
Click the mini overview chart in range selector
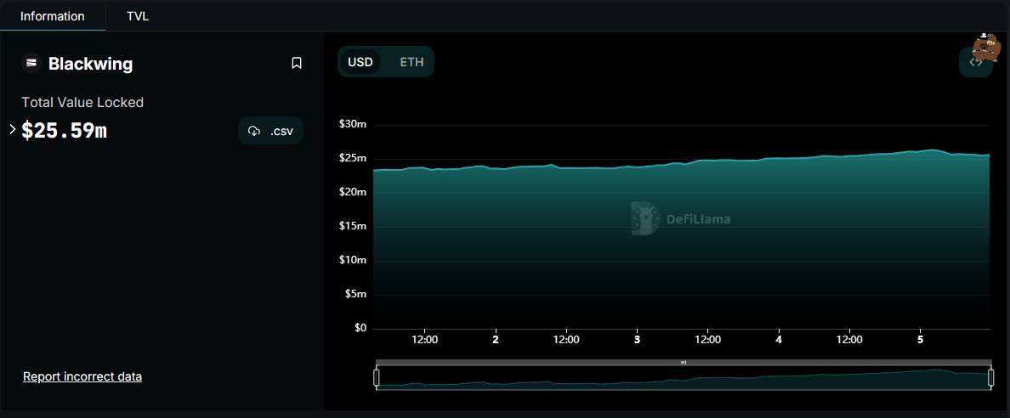(684, 378)
